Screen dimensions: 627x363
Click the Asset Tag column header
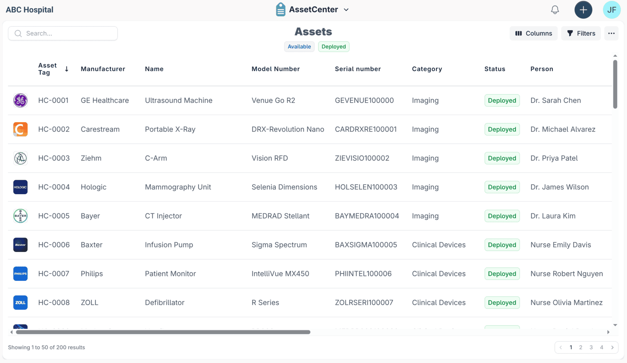coord(48,69)
